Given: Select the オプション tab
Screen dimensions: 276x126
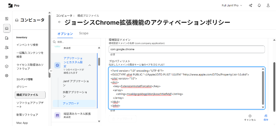Looking at the screenshot, I should pyautogui.click(x=65, y=34).
